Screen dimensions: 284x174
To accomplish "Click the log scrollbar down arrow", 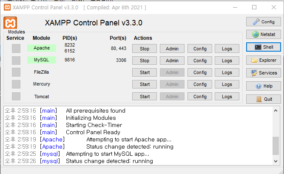I will [275, 161].
